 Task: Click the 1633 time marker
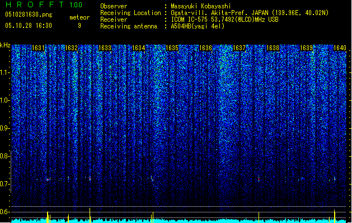(x=105, y=48)
